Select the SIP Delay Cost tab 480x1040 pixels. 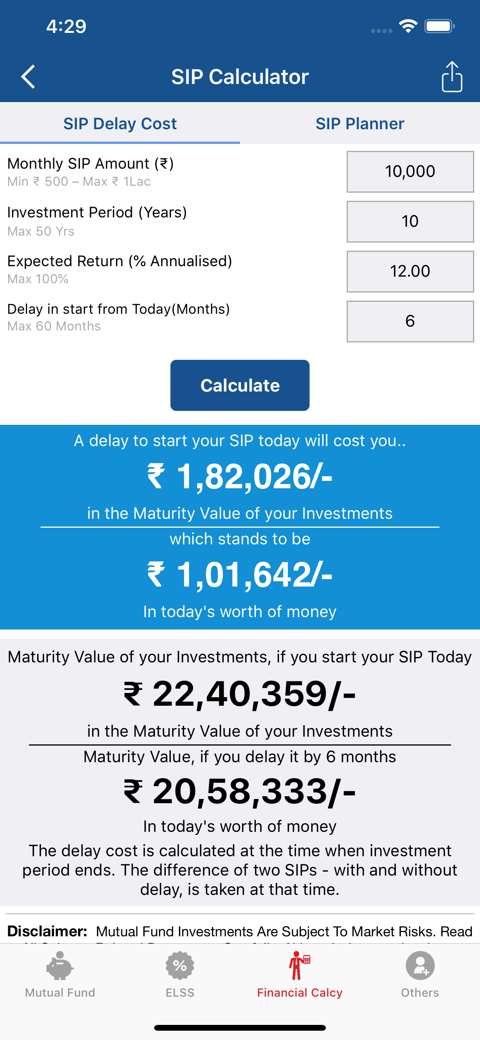[x=120, y=123]
